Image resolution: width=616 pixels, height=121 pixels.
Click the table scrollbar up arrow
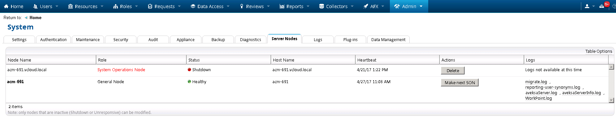611,67
